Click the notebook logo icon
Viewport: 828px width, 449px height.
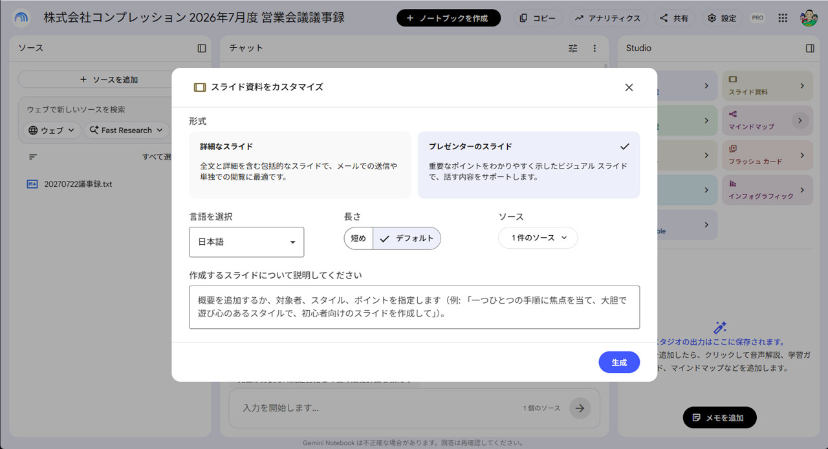(21, 18)
